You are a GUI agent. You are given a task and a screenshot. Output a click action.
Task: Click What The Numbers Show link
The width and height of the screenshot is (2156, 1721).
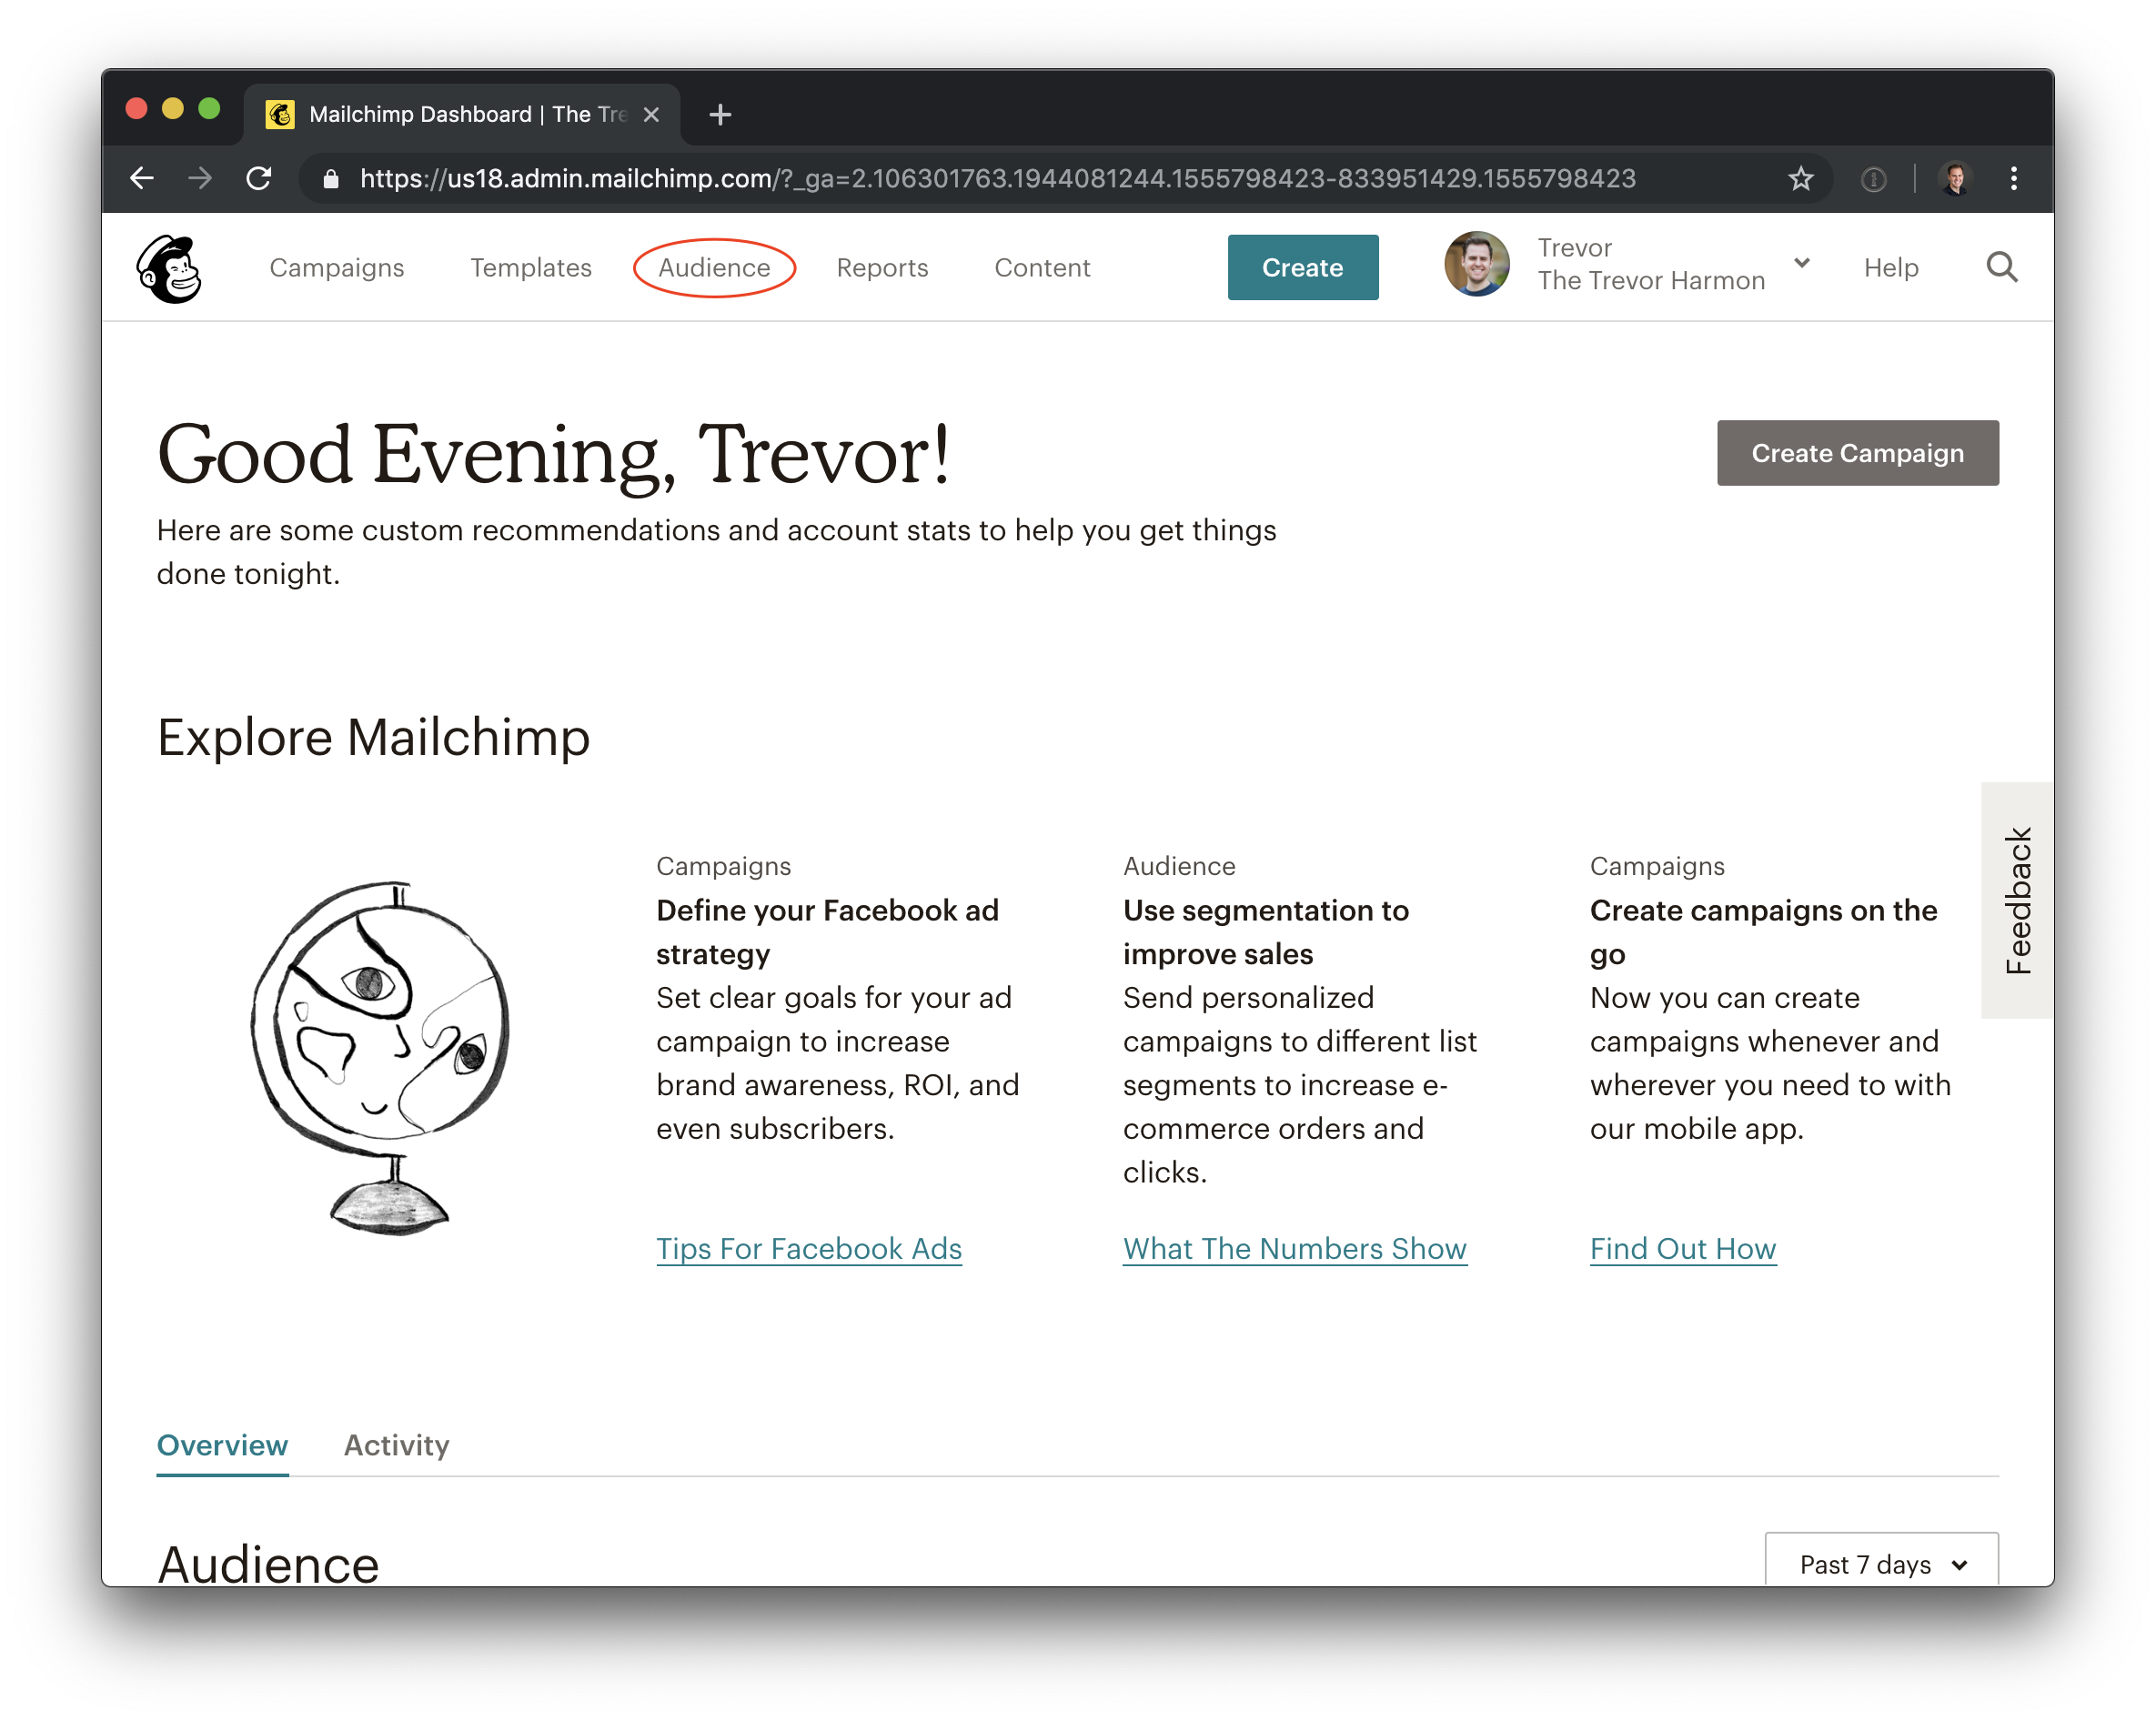coord(1294,1249)
